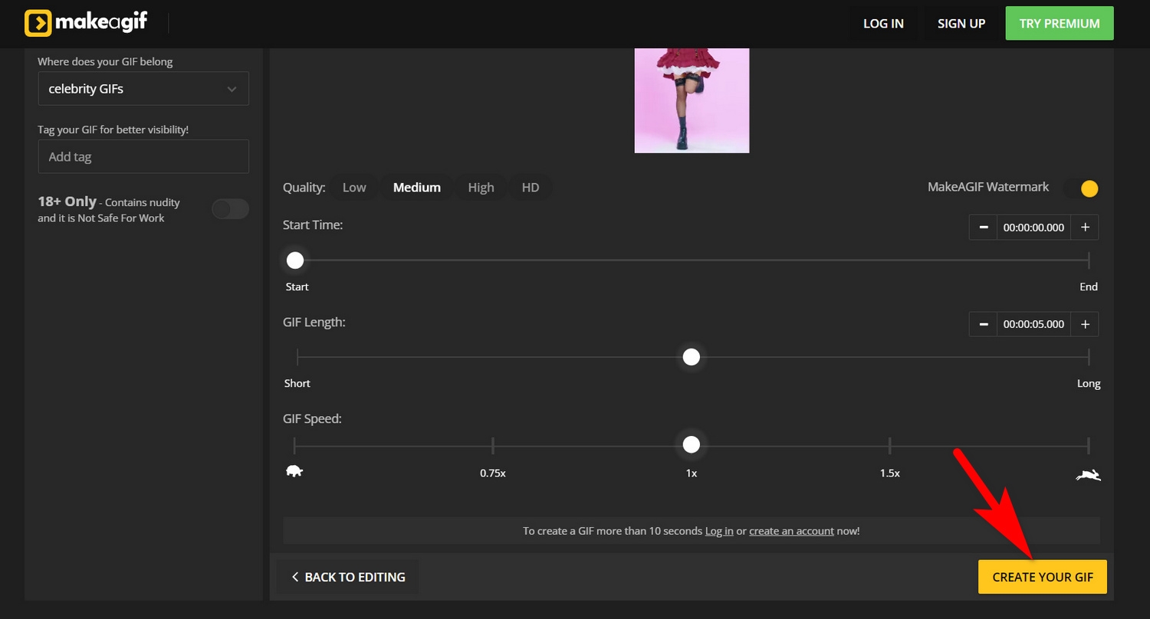The width and height of the screenshot is (1150, 619).
Task: Click the GIF Speed slider handle
Action: (x=692, y=444)
